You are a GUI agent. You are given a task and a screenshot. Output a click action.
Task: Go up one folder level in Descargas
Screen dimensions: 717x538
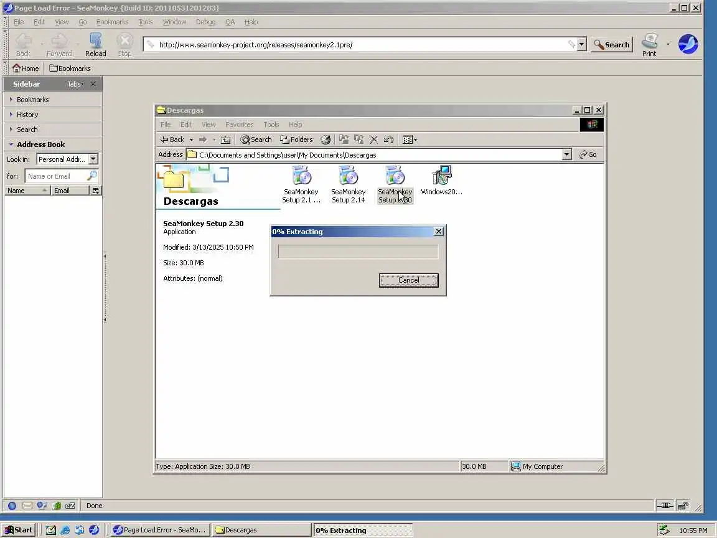point(225,139)
